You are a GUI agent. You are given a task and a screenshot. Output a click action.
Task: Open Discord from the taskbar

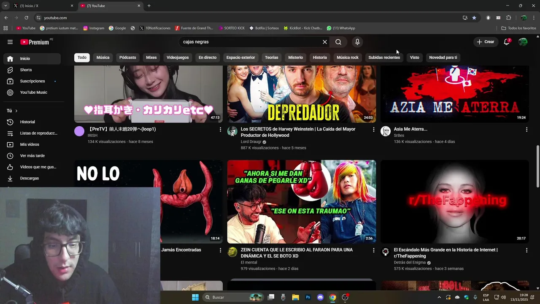320,297
